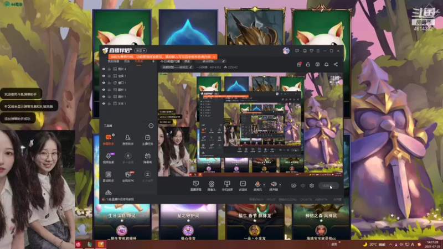Click the user avatar in title bar
The width and height of the screenshot is (443, 249).
[x=286, y=50]
